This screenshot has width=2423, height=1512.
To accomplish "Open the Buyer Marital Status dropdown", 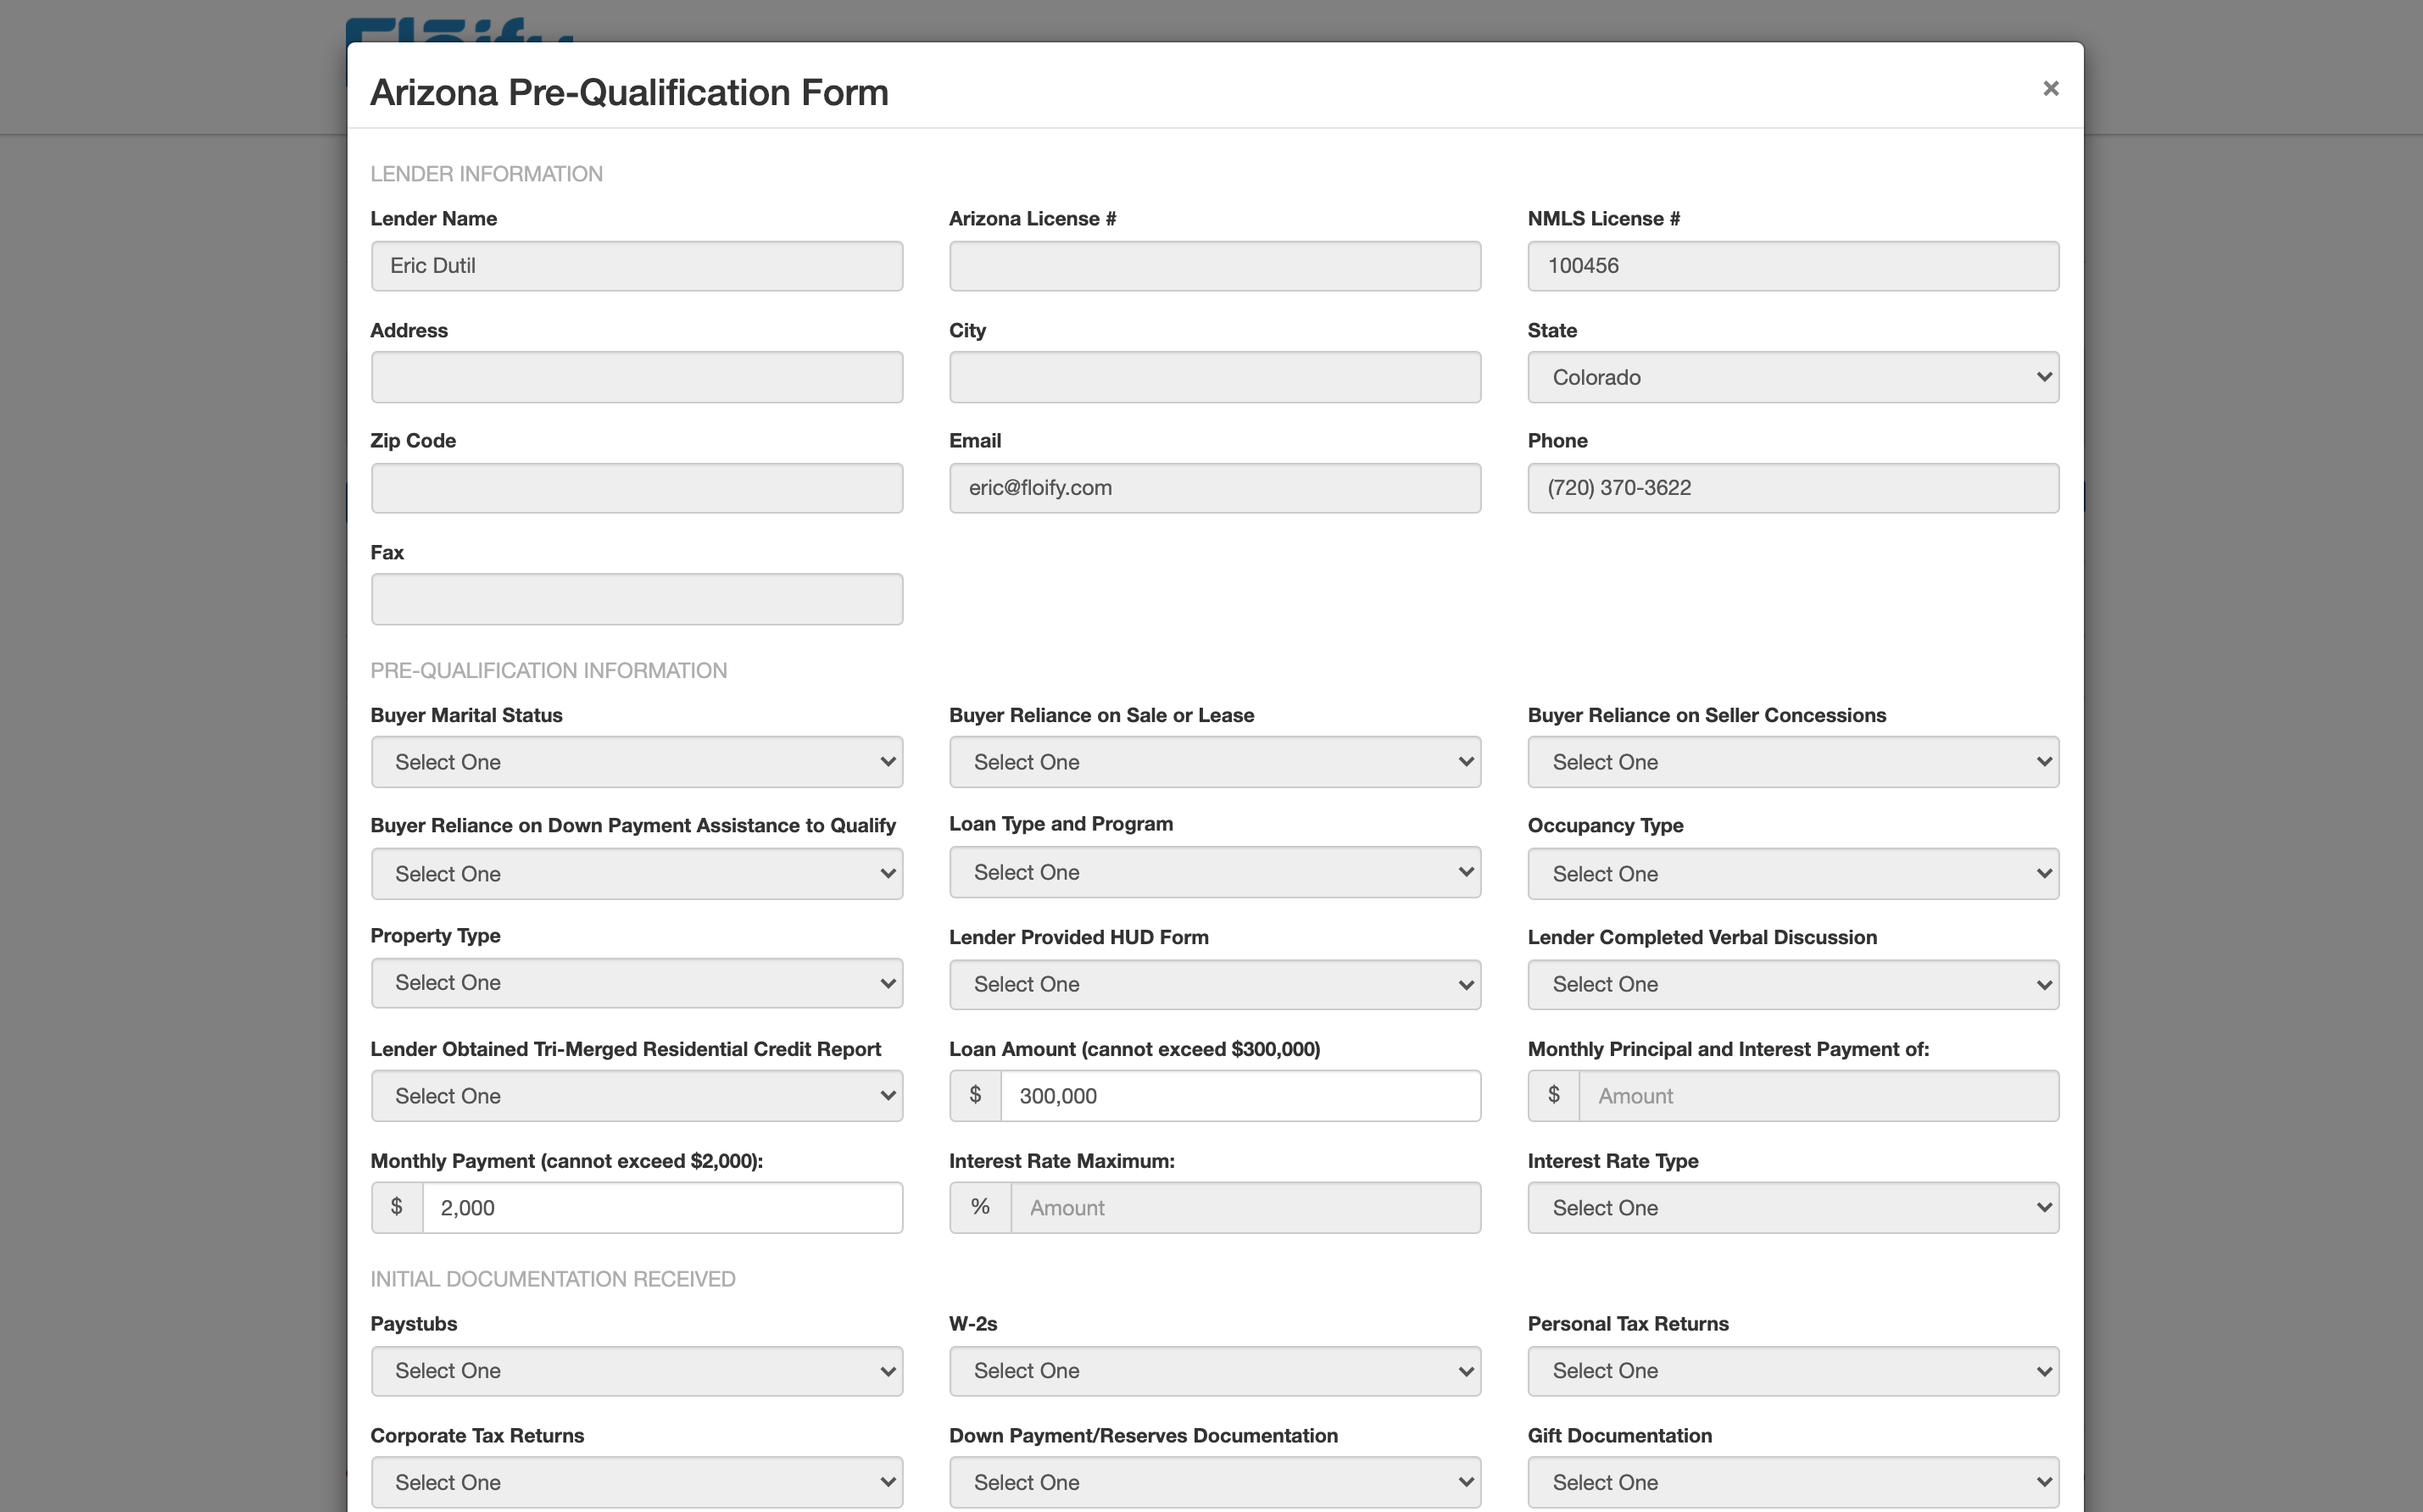I will pos(636,761).
